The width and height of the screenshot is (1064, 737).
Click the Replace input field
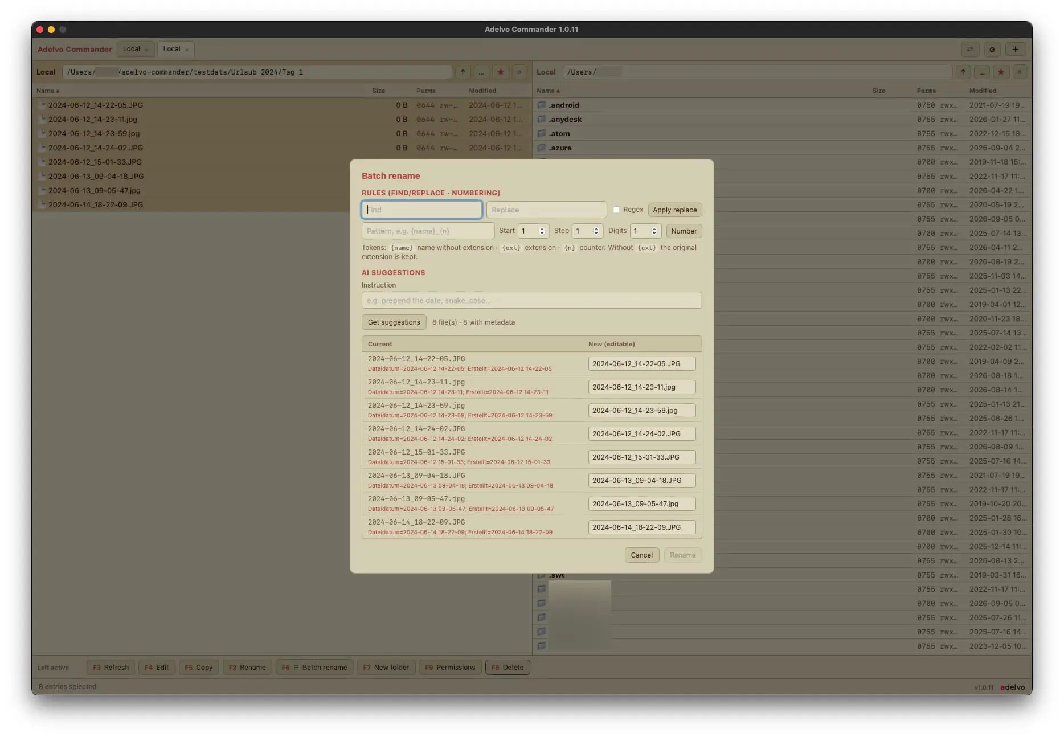[547, 210]
